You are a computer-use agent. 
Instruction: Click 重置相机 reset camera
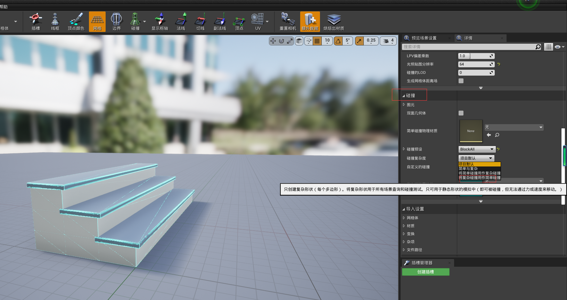288,22
